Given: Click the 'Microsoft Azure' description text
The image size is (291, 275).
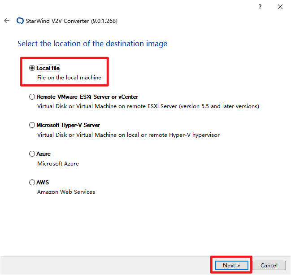Looking at the screenshot, I should point(58,164).
